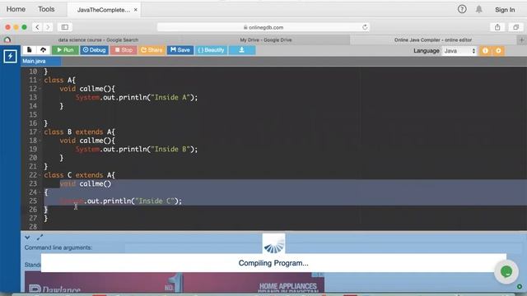Click Sign In
This screenshot has width=527, height=296.
[505, 10]
